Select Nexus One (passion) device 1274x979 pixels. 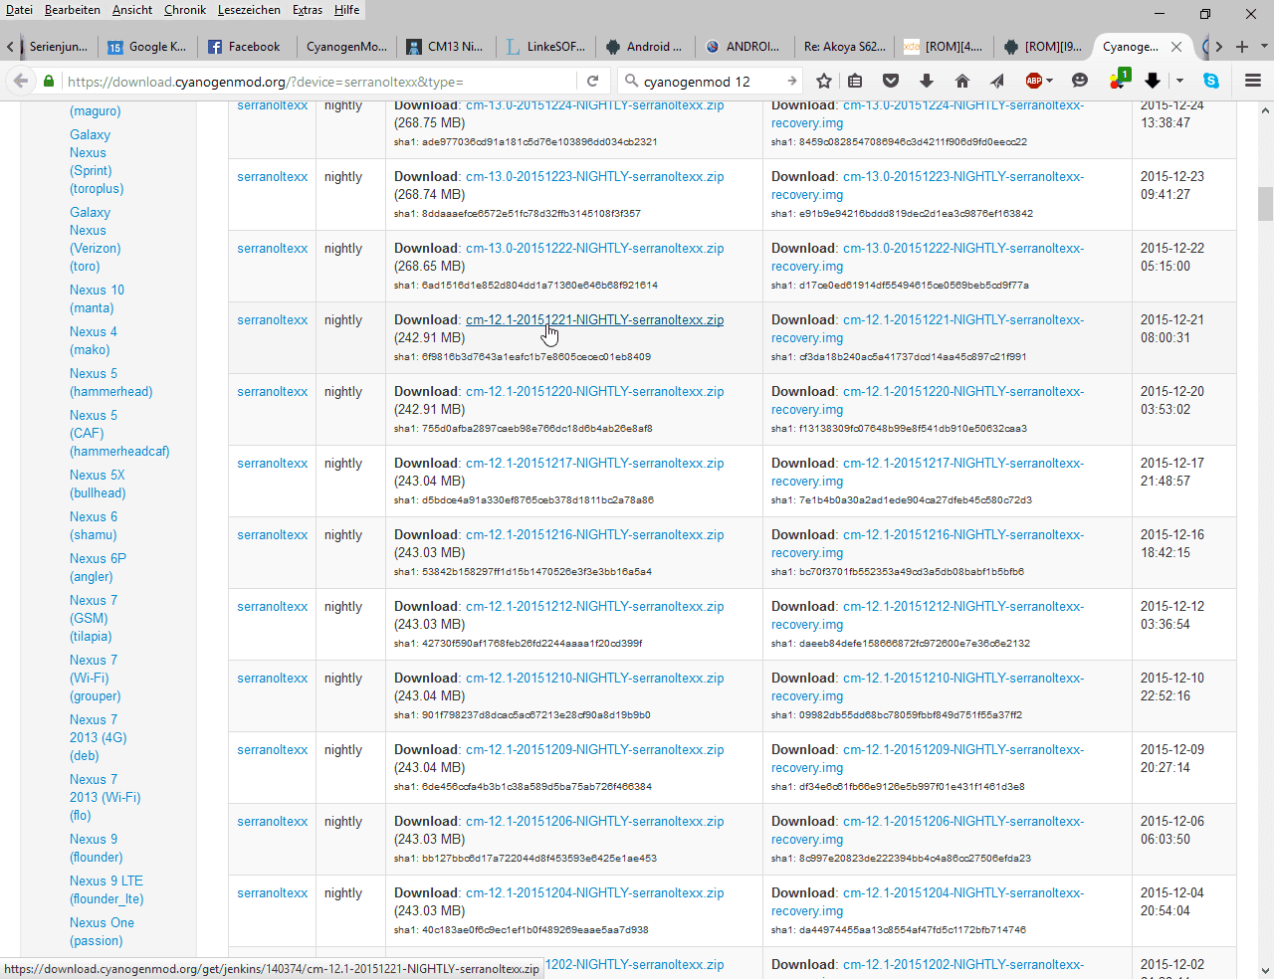click(102, 931)
